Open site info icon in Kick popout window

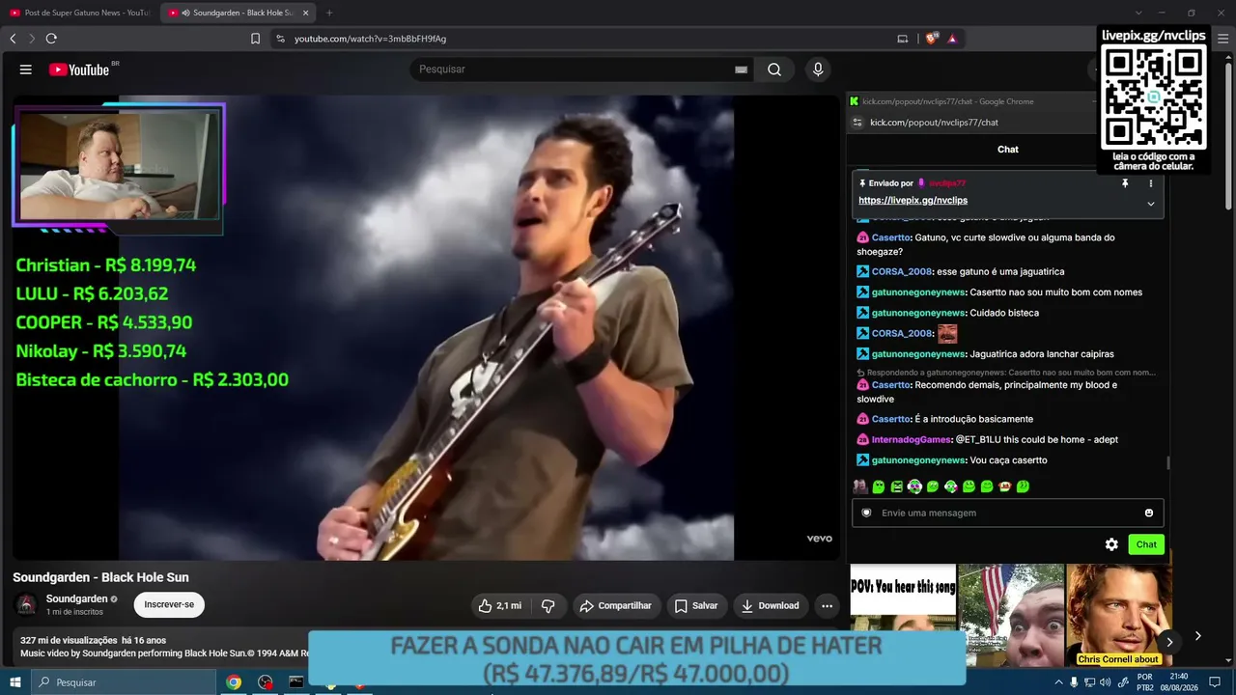[x=857, y=123]
